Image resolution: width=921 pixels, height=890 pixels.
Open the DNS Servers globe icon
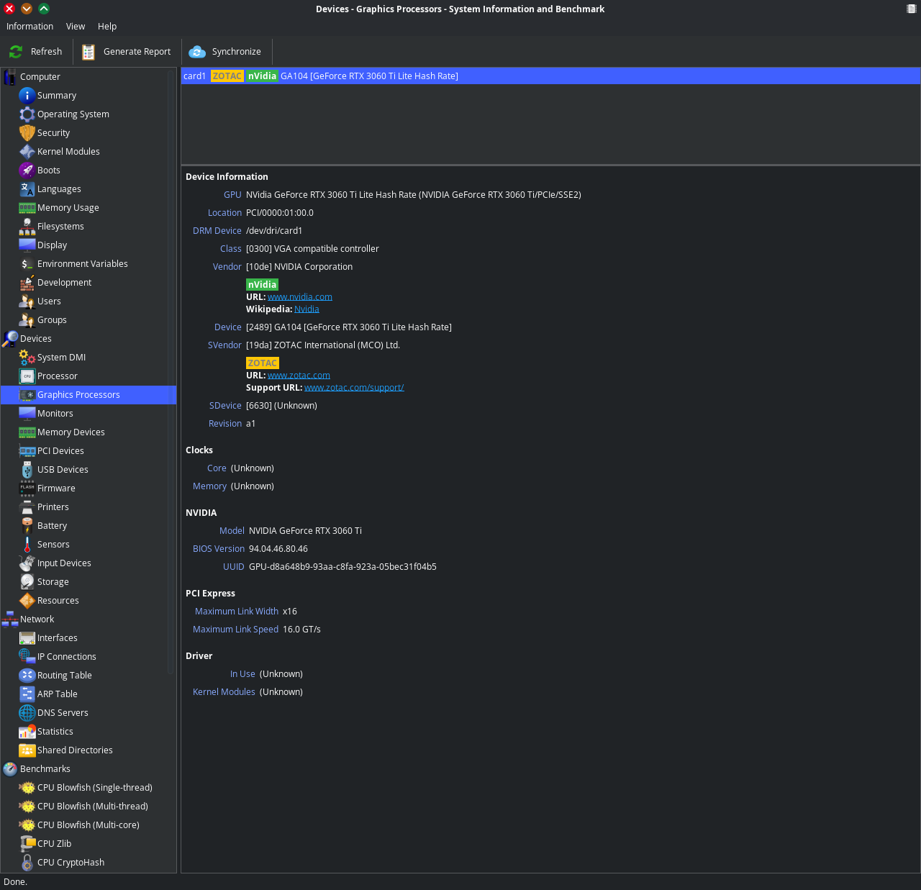tap(27, 713)
